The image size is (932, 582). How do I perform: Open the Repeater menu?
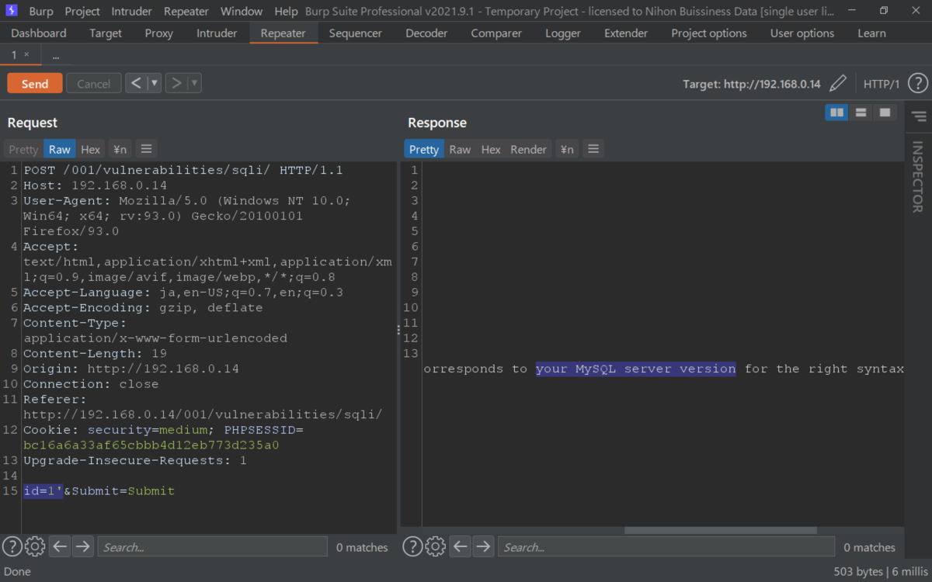[186, 11]
